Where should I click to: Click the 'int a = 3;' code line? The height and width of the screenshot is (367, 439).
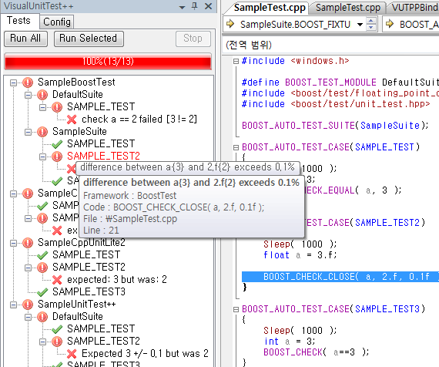pyautogui.click(x=290, y=342)
